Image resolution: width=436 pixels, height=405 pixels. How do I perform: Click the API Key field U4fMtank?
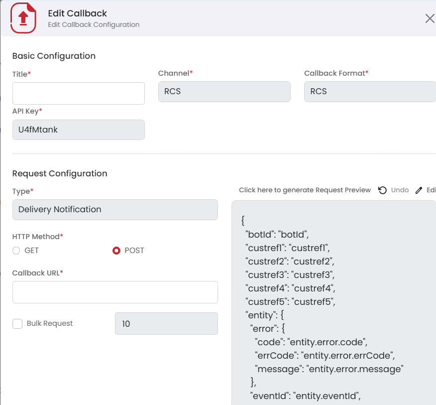tap(79, 130)
